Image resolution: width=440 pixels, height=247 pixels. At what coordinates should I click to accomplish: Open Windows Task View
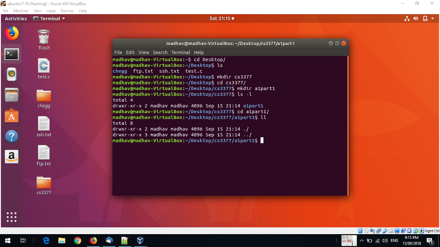coord(23,241)
